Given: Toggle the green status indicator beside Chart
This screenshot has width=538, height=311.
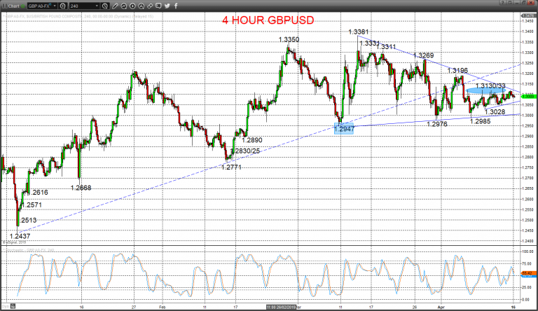Looking at the screenshot, I should click(22, 6).
